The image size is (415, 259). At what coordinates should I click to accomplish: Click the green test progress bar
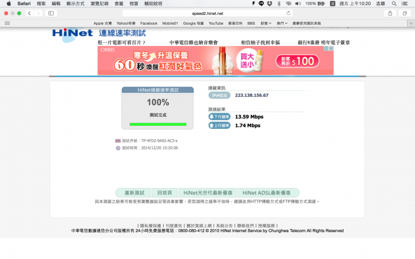tap(158, 124)
